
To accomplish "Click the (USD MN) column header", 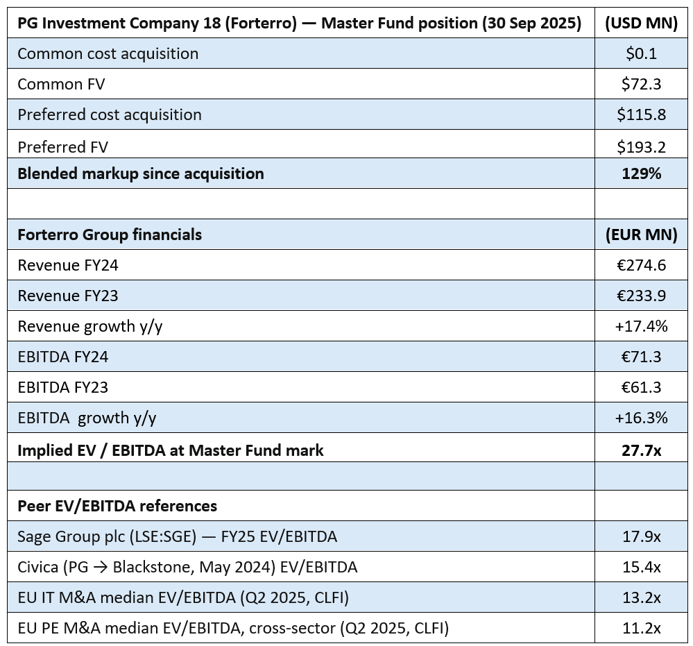I will coord(641,23).
